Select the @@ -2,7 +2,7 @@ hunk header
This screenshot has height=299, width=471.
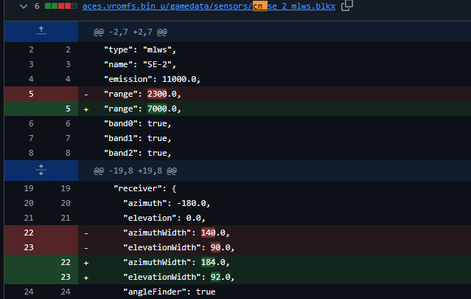pyautogui.click(x=130, y=32)
